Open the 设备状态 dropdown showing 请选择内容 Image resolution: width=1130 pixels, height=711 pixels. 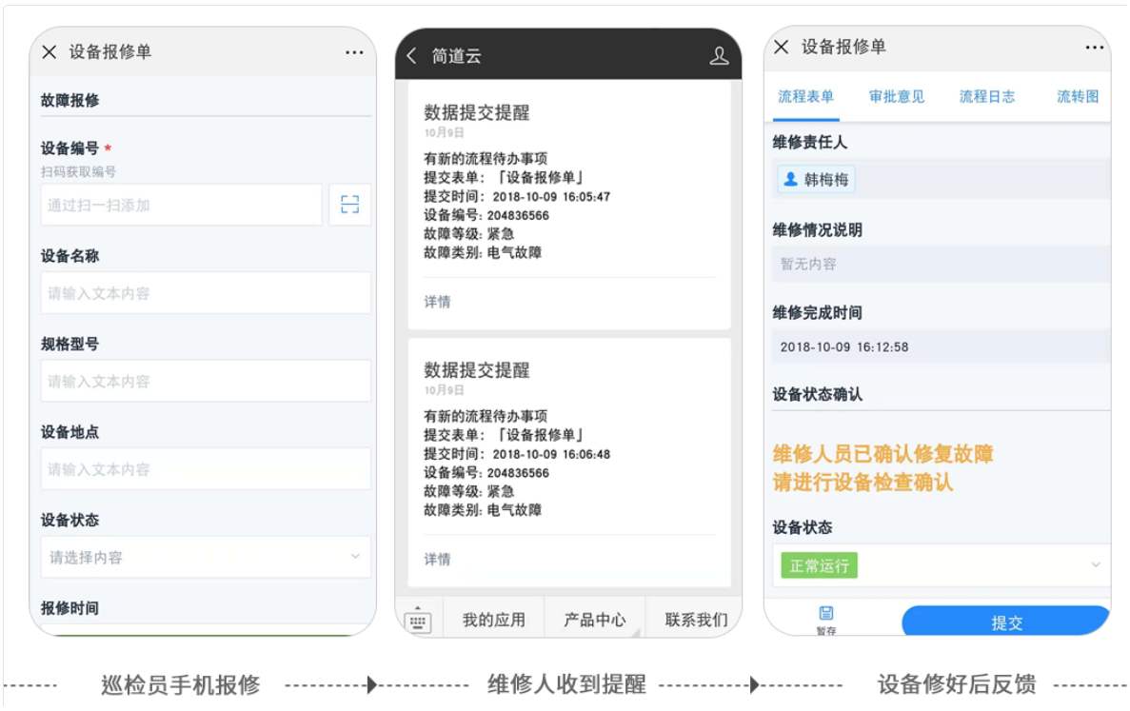(204, 557)
